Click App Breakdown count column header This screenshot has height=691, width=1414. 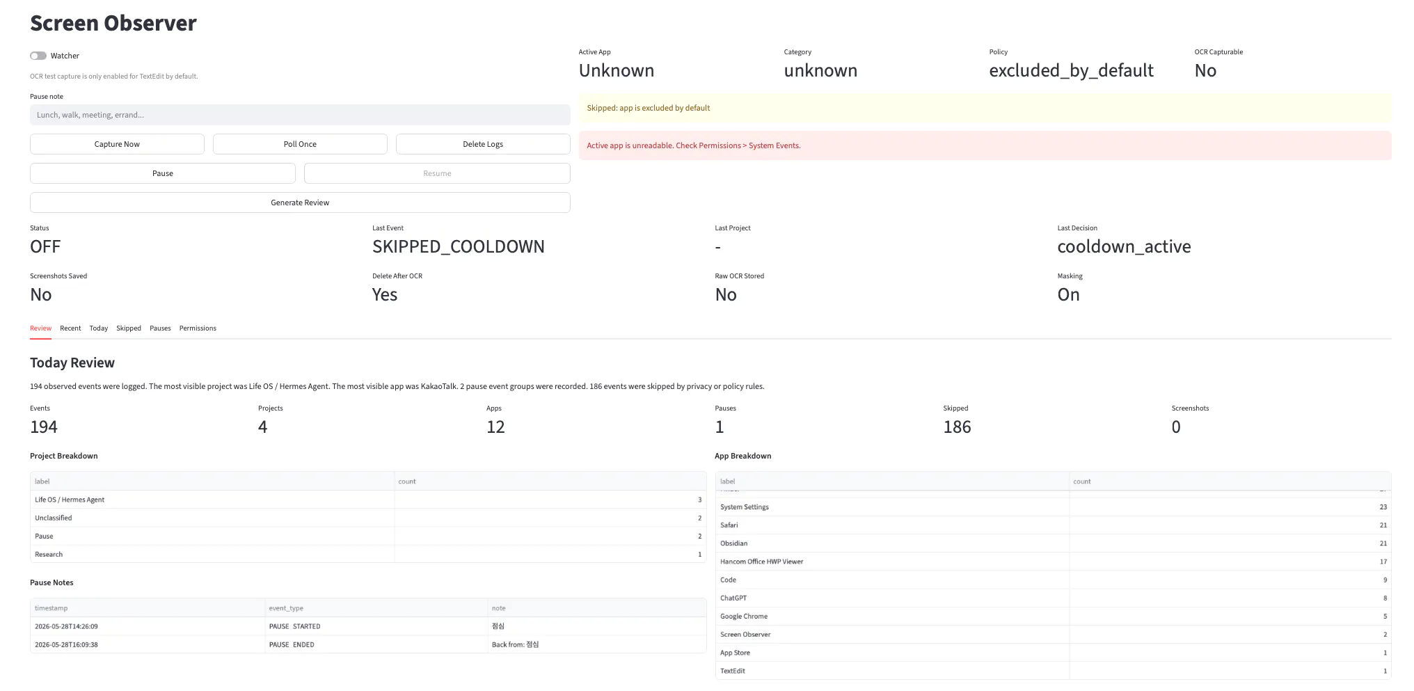[1230, 482]
